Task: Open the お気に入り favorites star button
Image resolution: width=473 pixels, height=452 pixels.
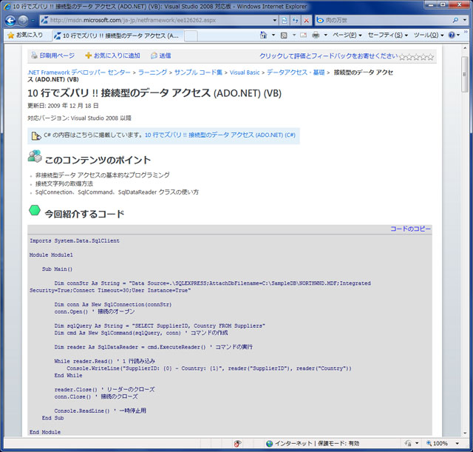Action: pos(25,36)
